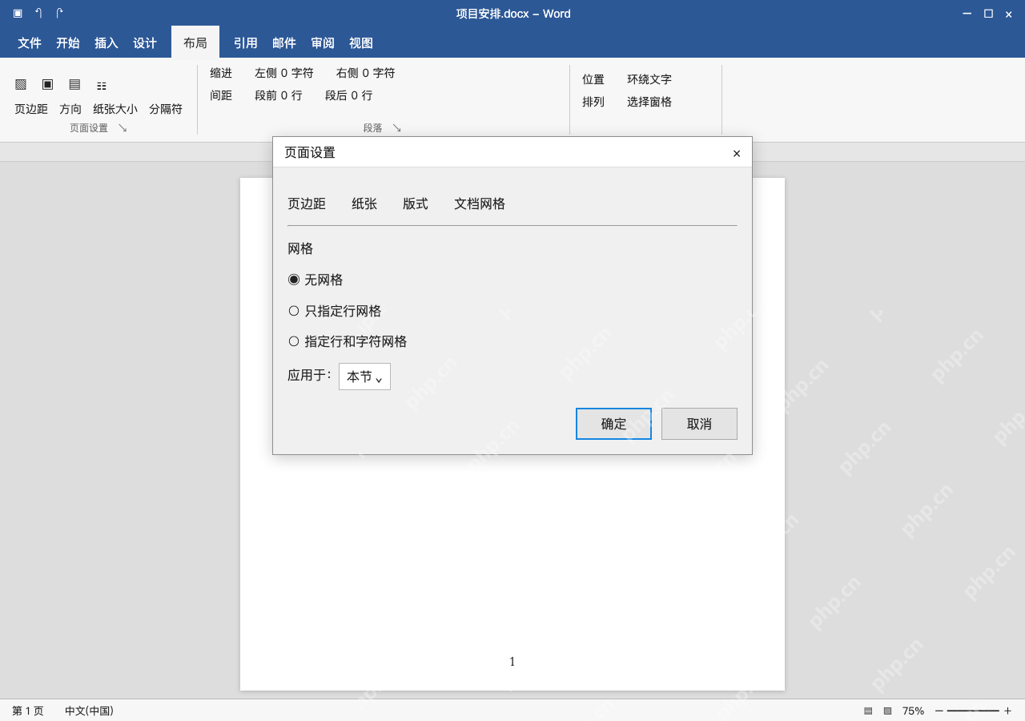Open the 环绕文字 wrap text dropdown

click(x=649, y=79)
